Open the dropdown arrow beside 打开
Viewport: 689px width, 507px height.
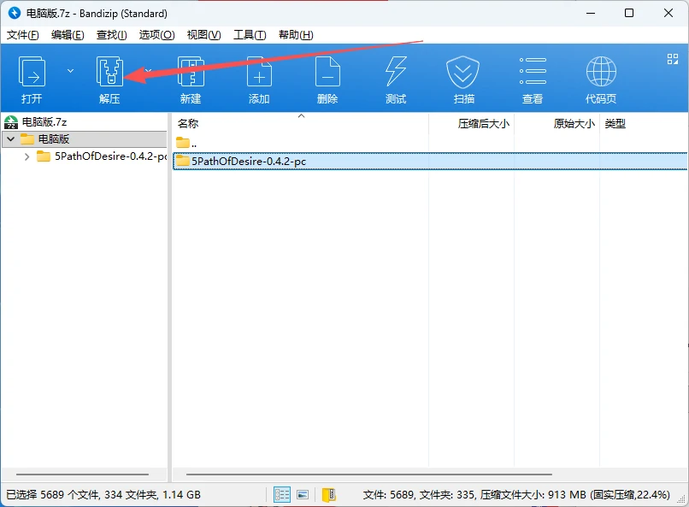point(70,71)
